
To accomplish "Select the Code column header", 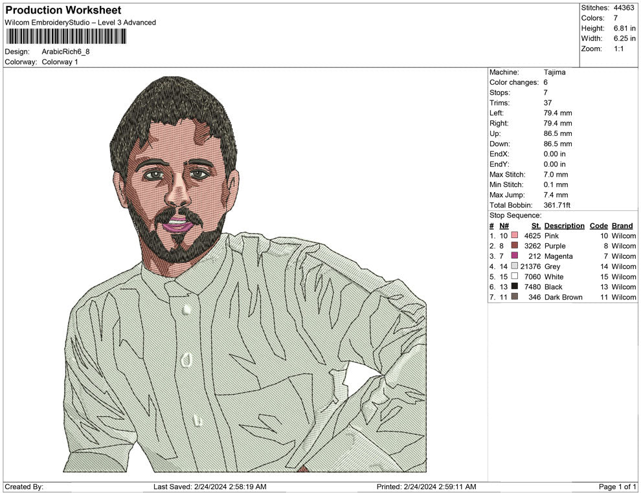I will pos(598,226).
